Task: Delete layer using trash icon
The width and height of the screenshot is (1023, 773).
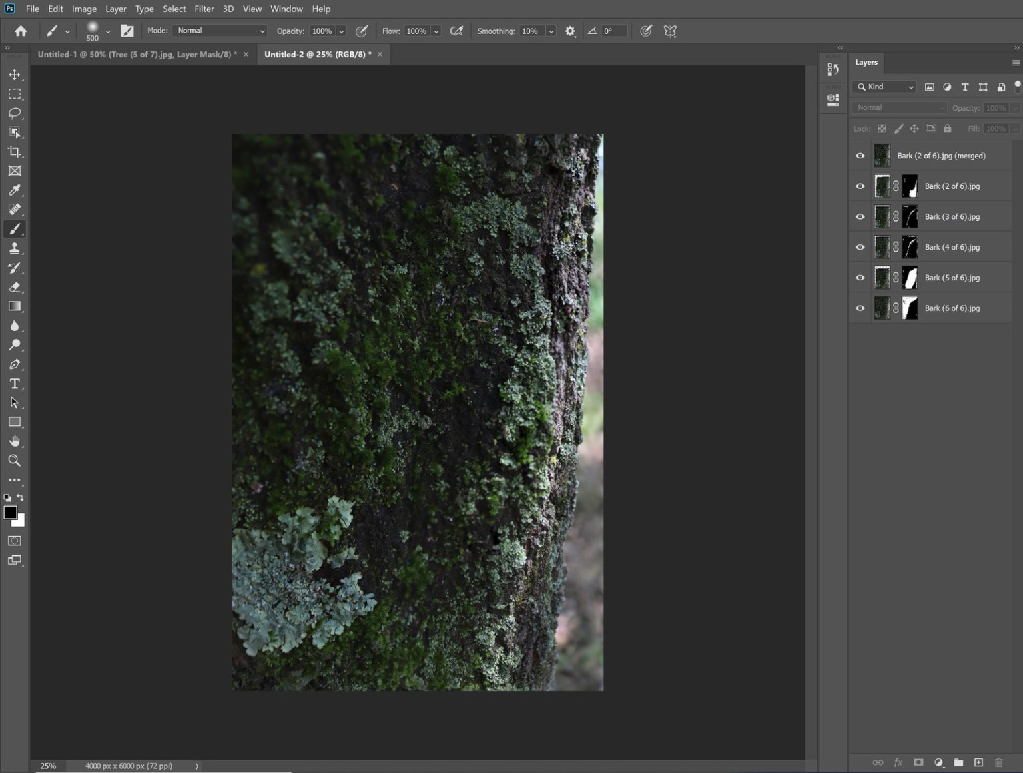Action: (999, 762)
